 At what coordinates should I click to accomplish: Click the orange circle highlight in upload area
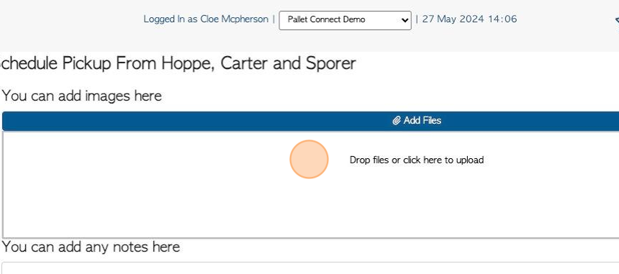[x=309, y=159]
